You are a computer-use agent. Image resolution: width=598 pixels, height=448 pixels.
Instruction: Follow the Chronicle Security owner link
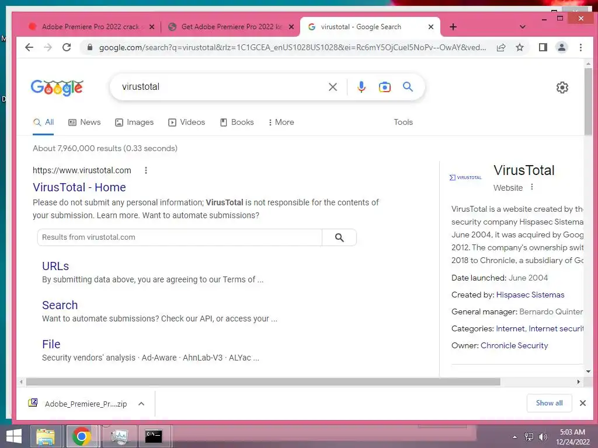[514, 345]
